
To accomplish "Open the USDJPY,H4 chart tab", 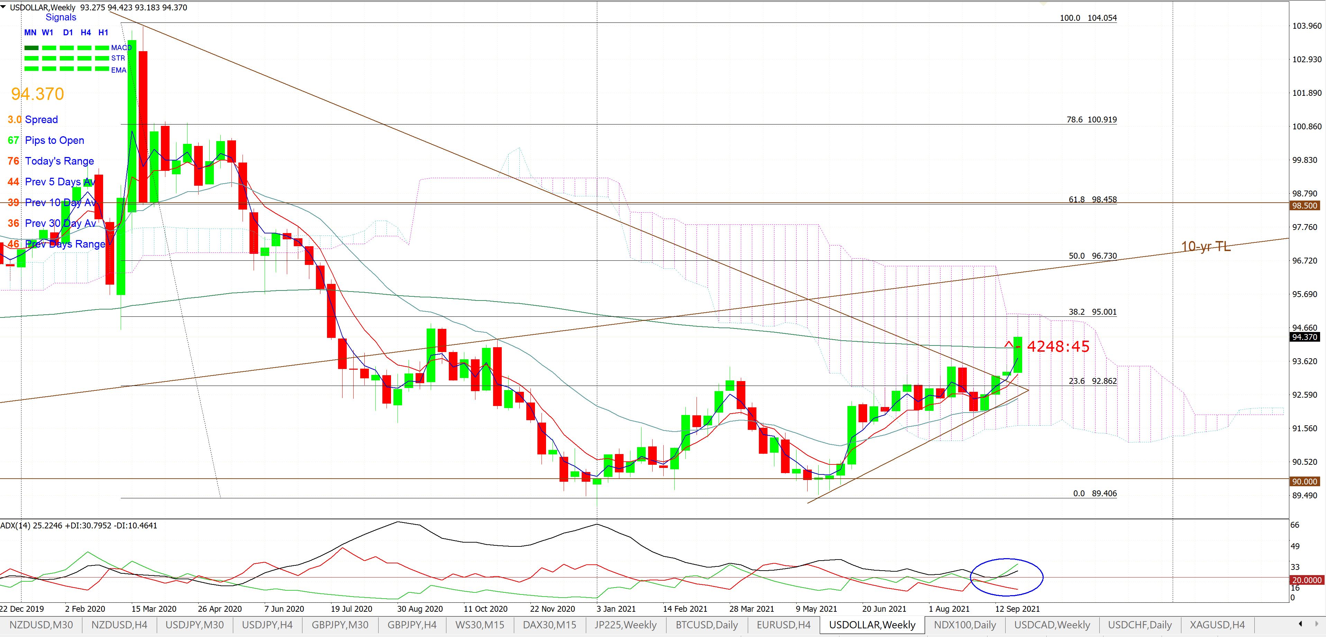I will [267, 625].
